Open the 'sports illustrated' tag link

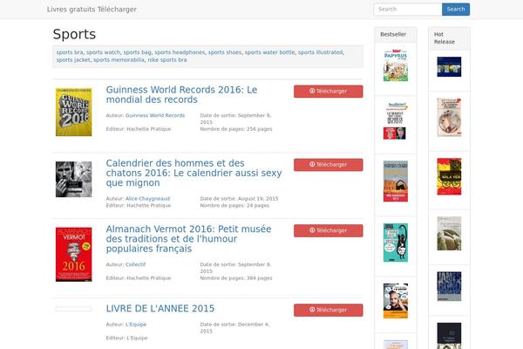coord(320,52)
